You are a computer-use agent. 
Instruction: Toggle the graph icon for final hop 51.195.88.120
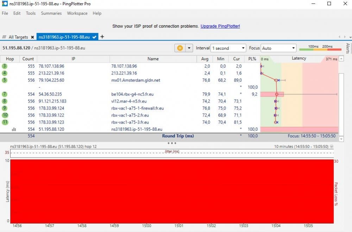[14, 129]
